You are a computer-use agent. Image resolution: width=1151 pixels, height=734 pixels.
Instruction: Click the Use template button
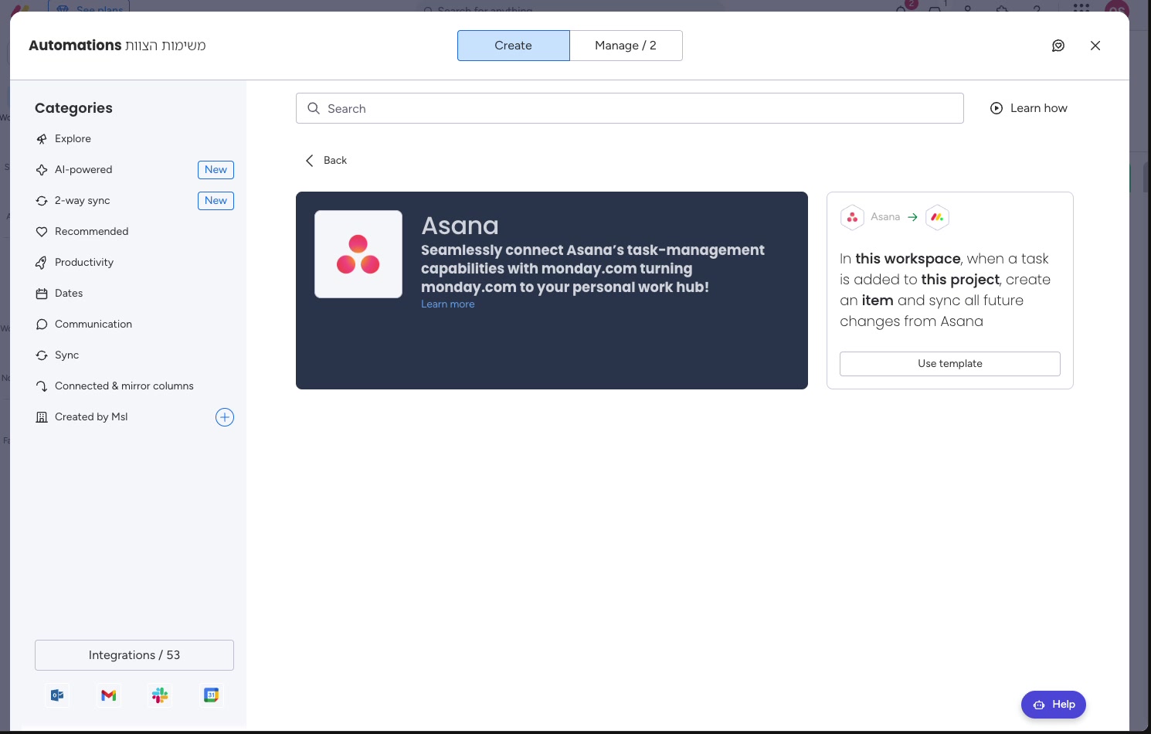(x=950, y=364)
